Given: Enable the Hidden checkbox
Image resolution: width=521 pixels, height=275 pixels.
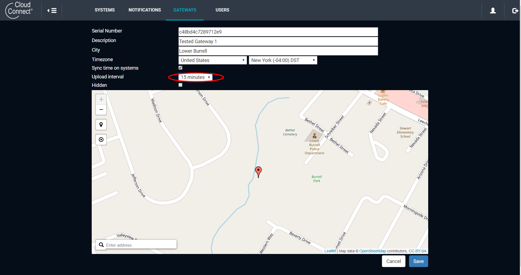Looking at the screenshot, I should click(x=180, y=85).
